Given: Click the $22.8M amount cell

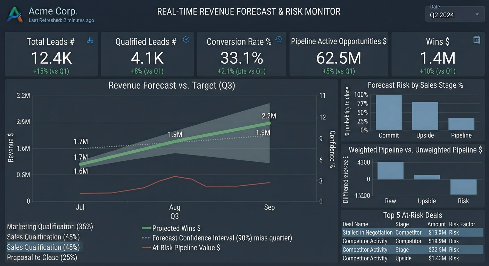Looking at the screenshot, I should click(437, 250).
